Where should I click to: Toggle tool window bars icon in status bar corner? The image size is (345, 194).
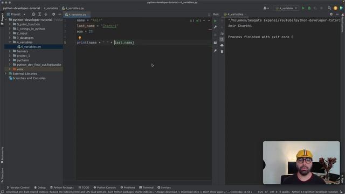pos(2,192)
